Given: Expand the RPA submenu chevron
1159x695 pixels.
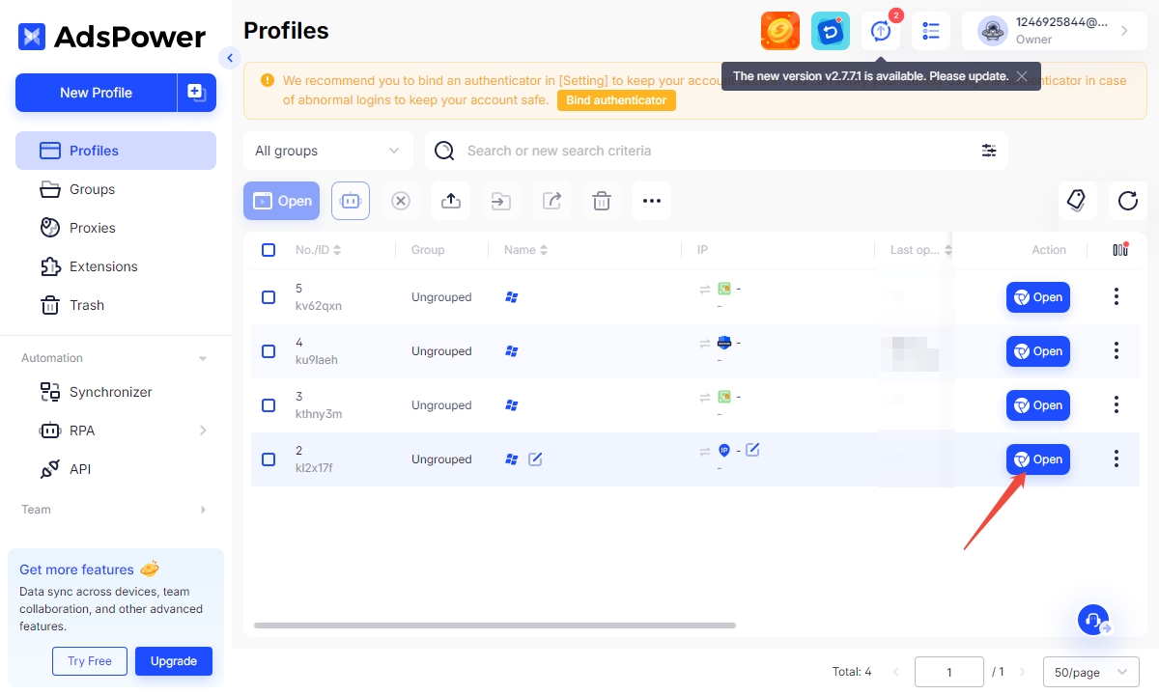Looking at the screenshot, I should 203,431.
